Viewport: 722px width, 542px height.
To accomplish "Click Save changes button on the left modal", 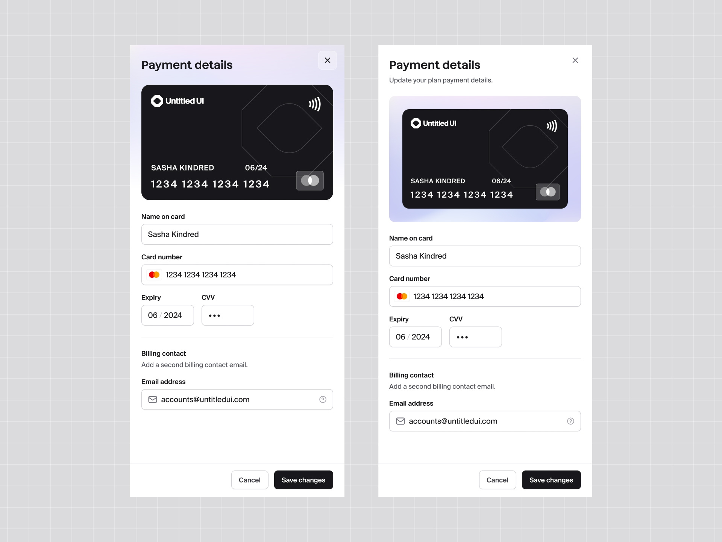I will point(303,480).
